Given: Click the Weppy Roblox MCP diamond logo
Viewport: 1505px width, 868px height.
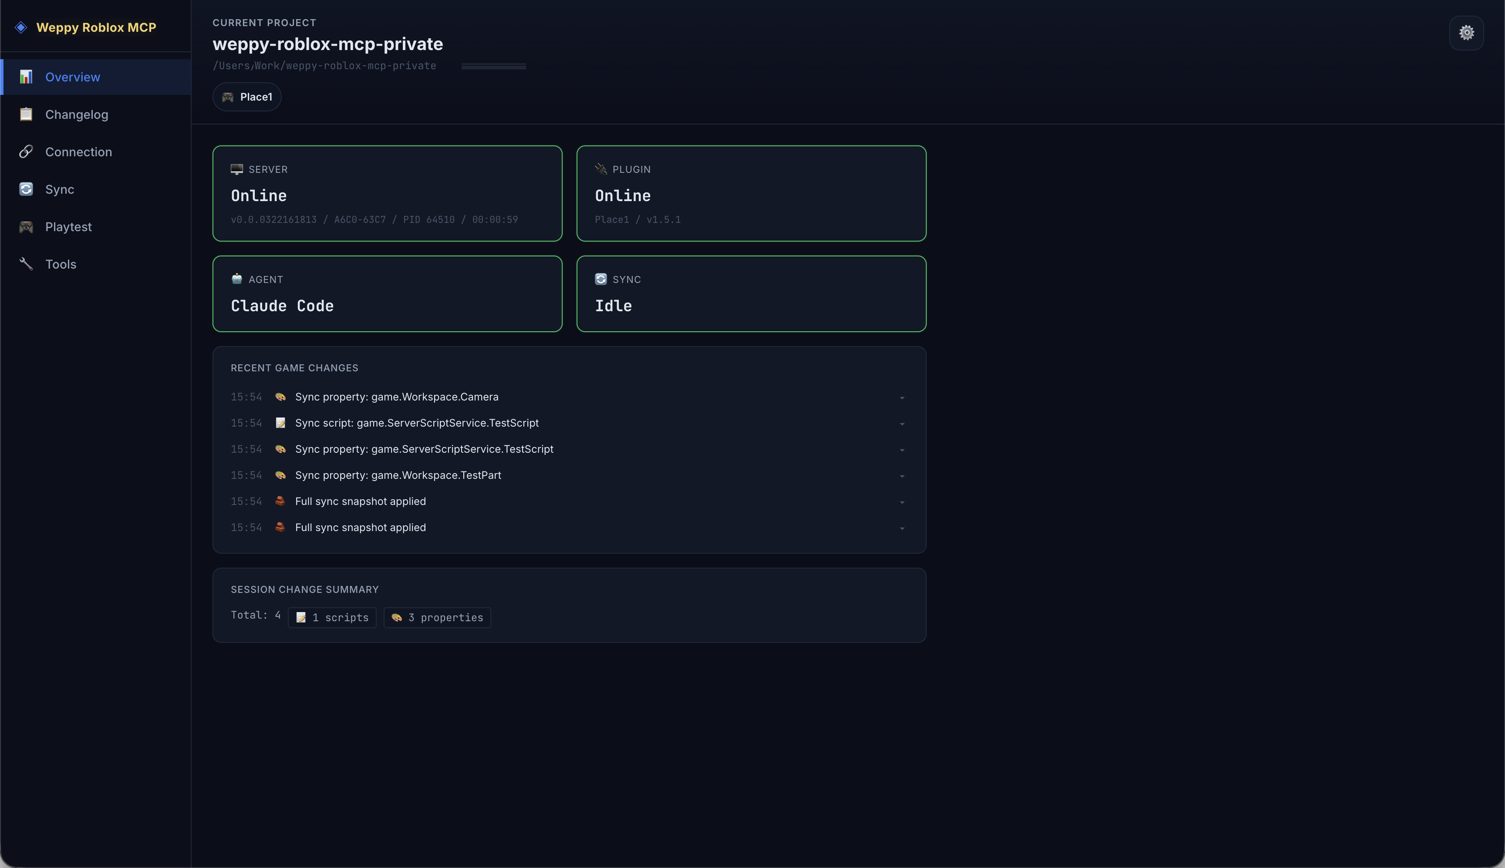Looking at the screenshot, I should 21,27.
